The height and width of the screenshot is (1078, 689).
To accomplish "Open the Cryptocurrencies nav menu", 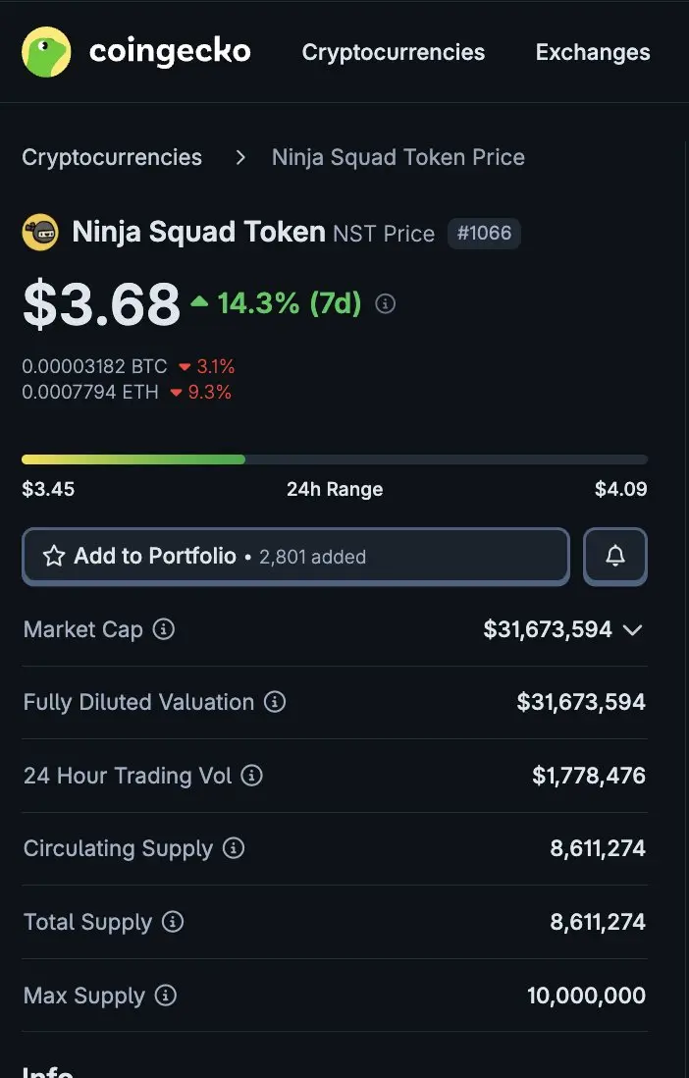I will [x=394, y=52].
